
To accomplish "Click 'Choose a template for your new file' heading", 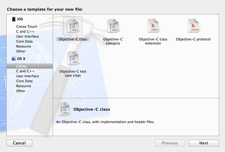I will [45, 9].
